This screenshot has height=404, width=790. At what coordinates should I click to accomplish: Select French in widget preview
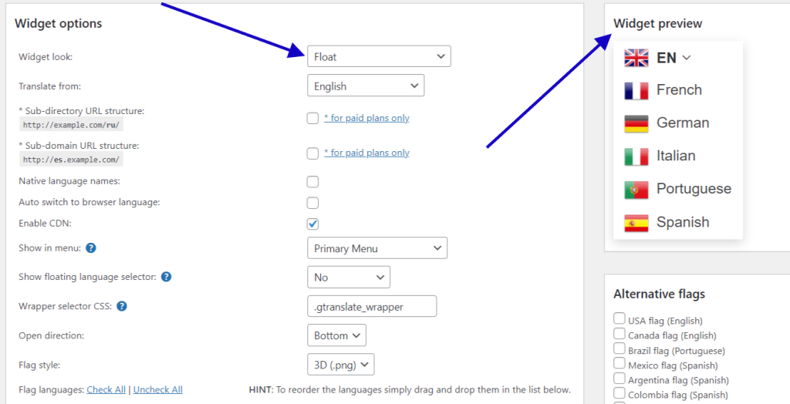679,90
